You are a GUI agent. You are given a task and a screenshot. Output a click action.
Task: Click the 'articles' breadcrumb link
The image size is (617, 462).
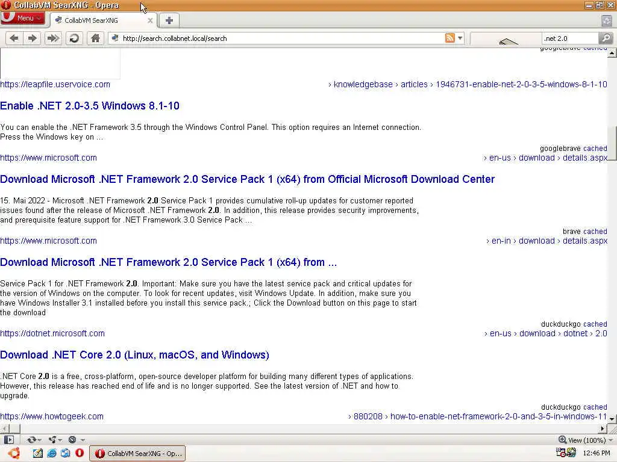[x=414, y=84]
